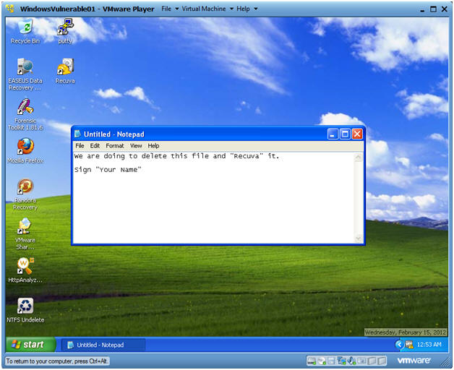Click Untitled - Notepad taskbar button

[103, 345]
